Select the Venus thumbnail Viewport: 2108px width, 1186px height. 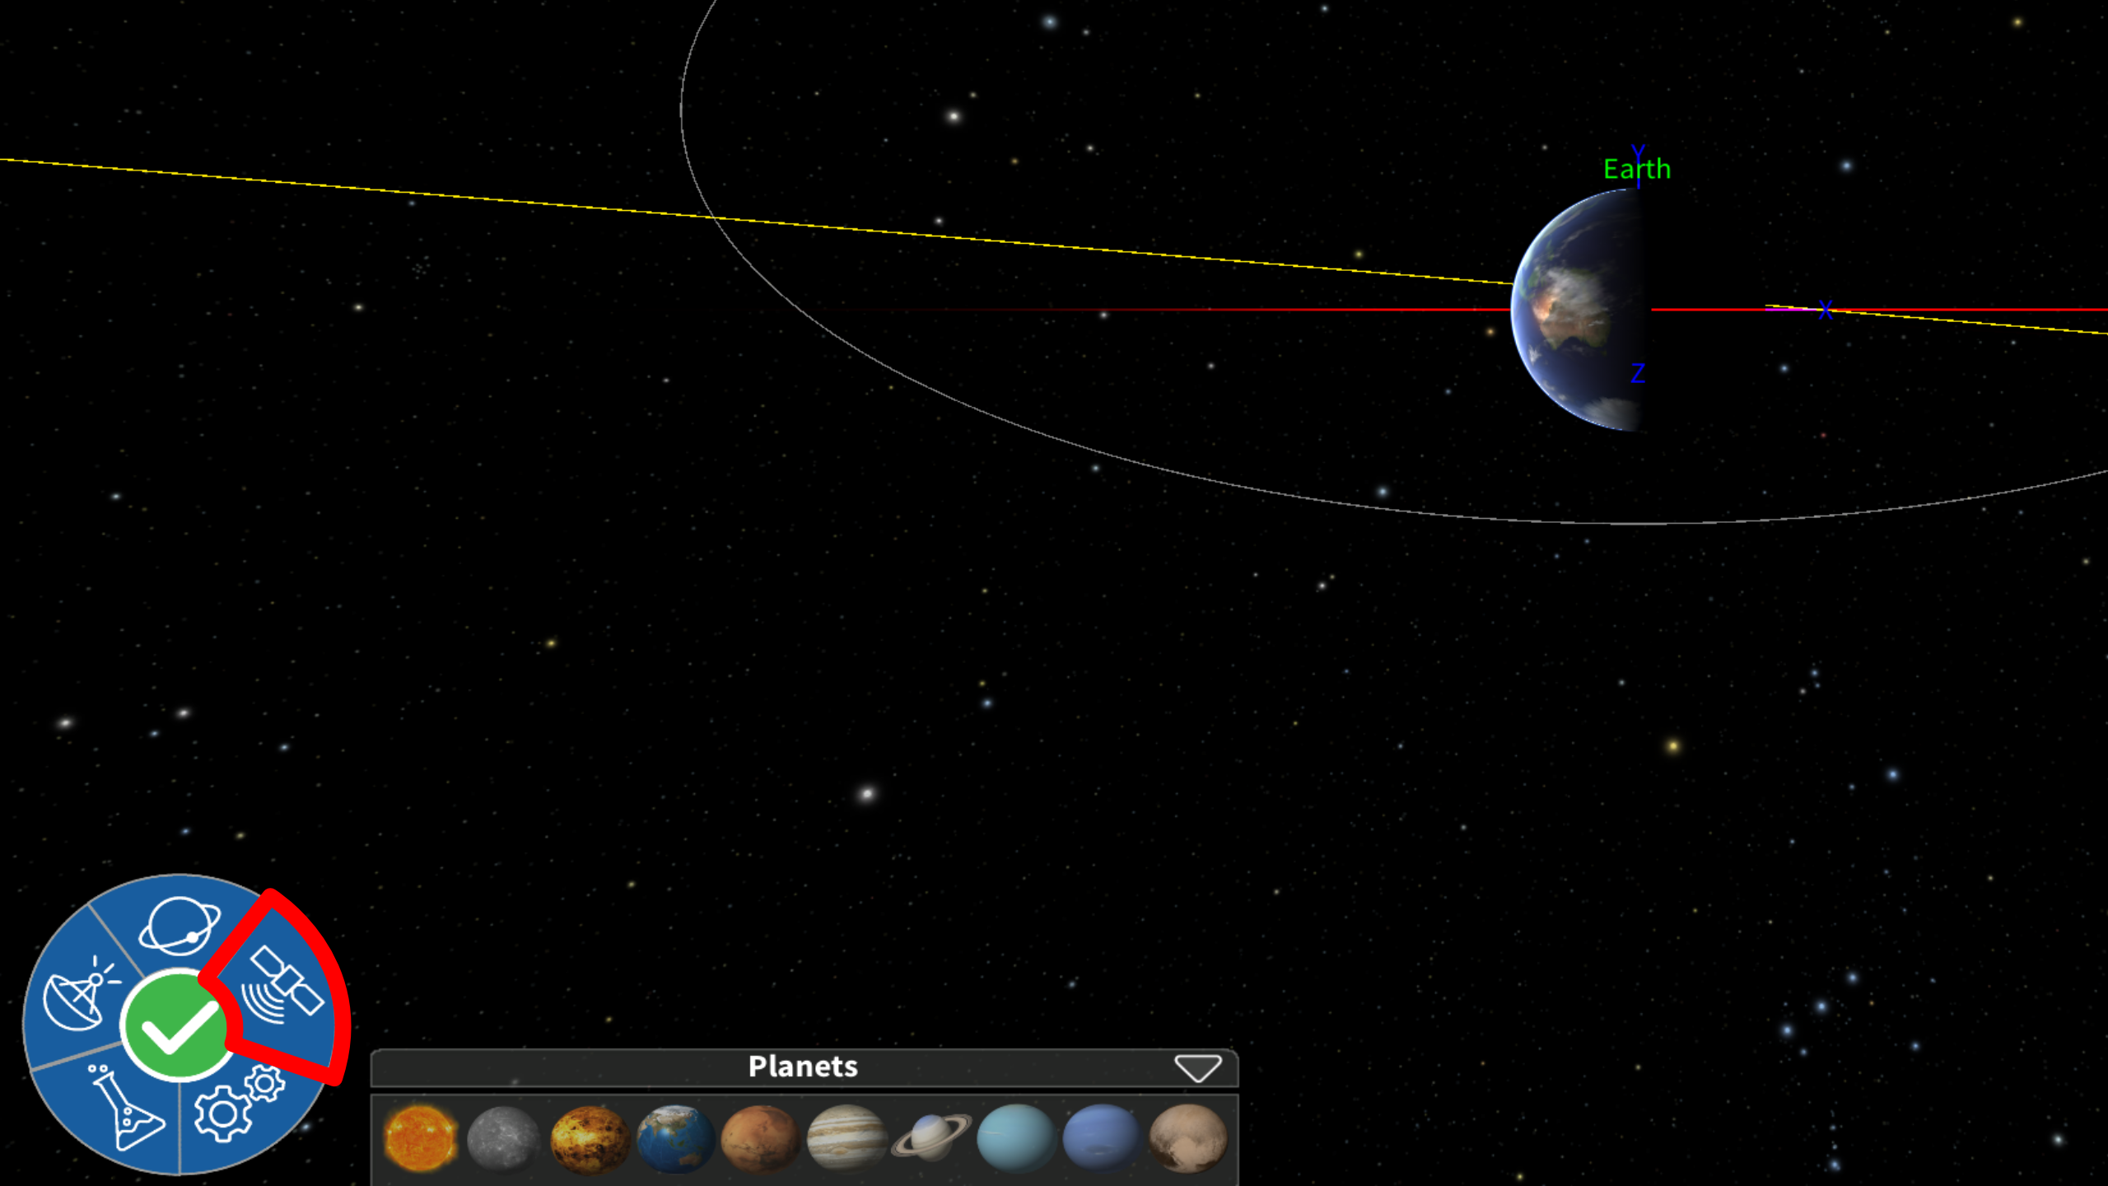(x=590, y=1138)
